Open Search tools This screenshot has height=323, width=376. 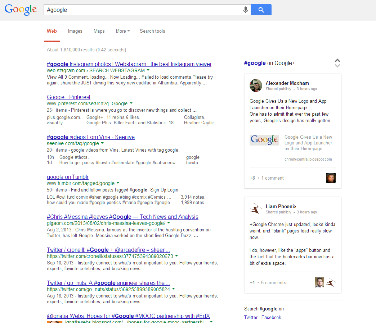click(x=152, y=31)
